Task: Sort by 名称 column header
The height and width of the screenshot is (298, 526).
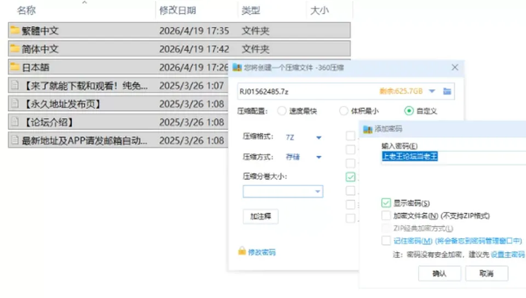Action: click(x=26, y=10)
